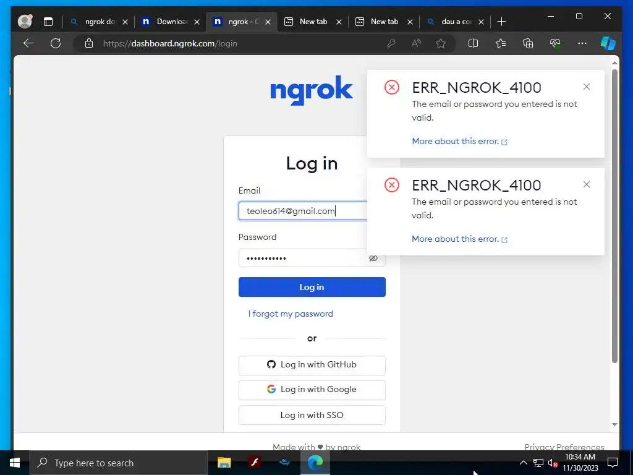
Task: Open Settings and more ellipsis menu
Action: click(582, 43)
